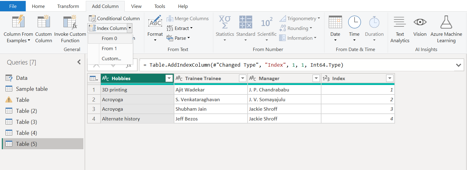
Task: Choose Custom... in the Index Column menu
Action: click(110, 58)
